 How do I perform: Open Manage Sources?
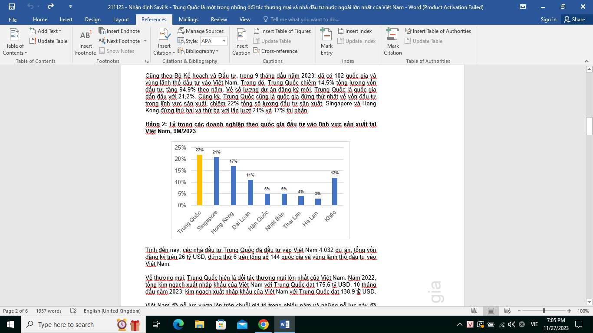201,31
